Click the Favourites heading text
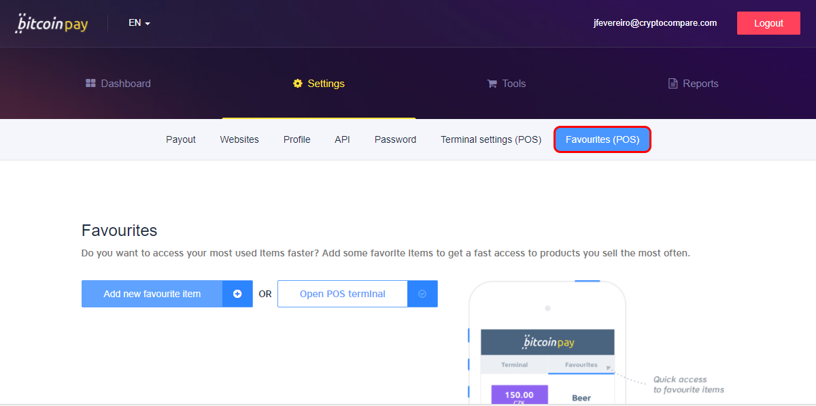The height and width of the screenshot is (406, 816). [120, 231]
